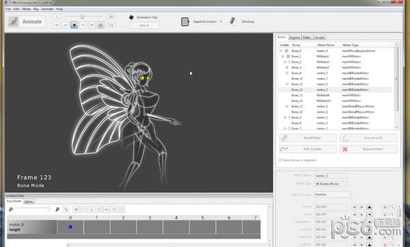The image size is (410, 247).
Task: Open the Valid IK Angles Positive dropdown
Action: [x=333, y=194]
